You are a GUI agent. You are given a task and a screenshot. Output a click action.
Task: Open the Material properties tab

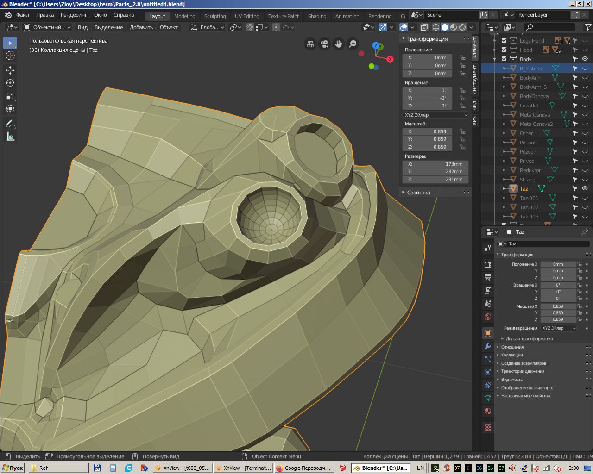487,411
